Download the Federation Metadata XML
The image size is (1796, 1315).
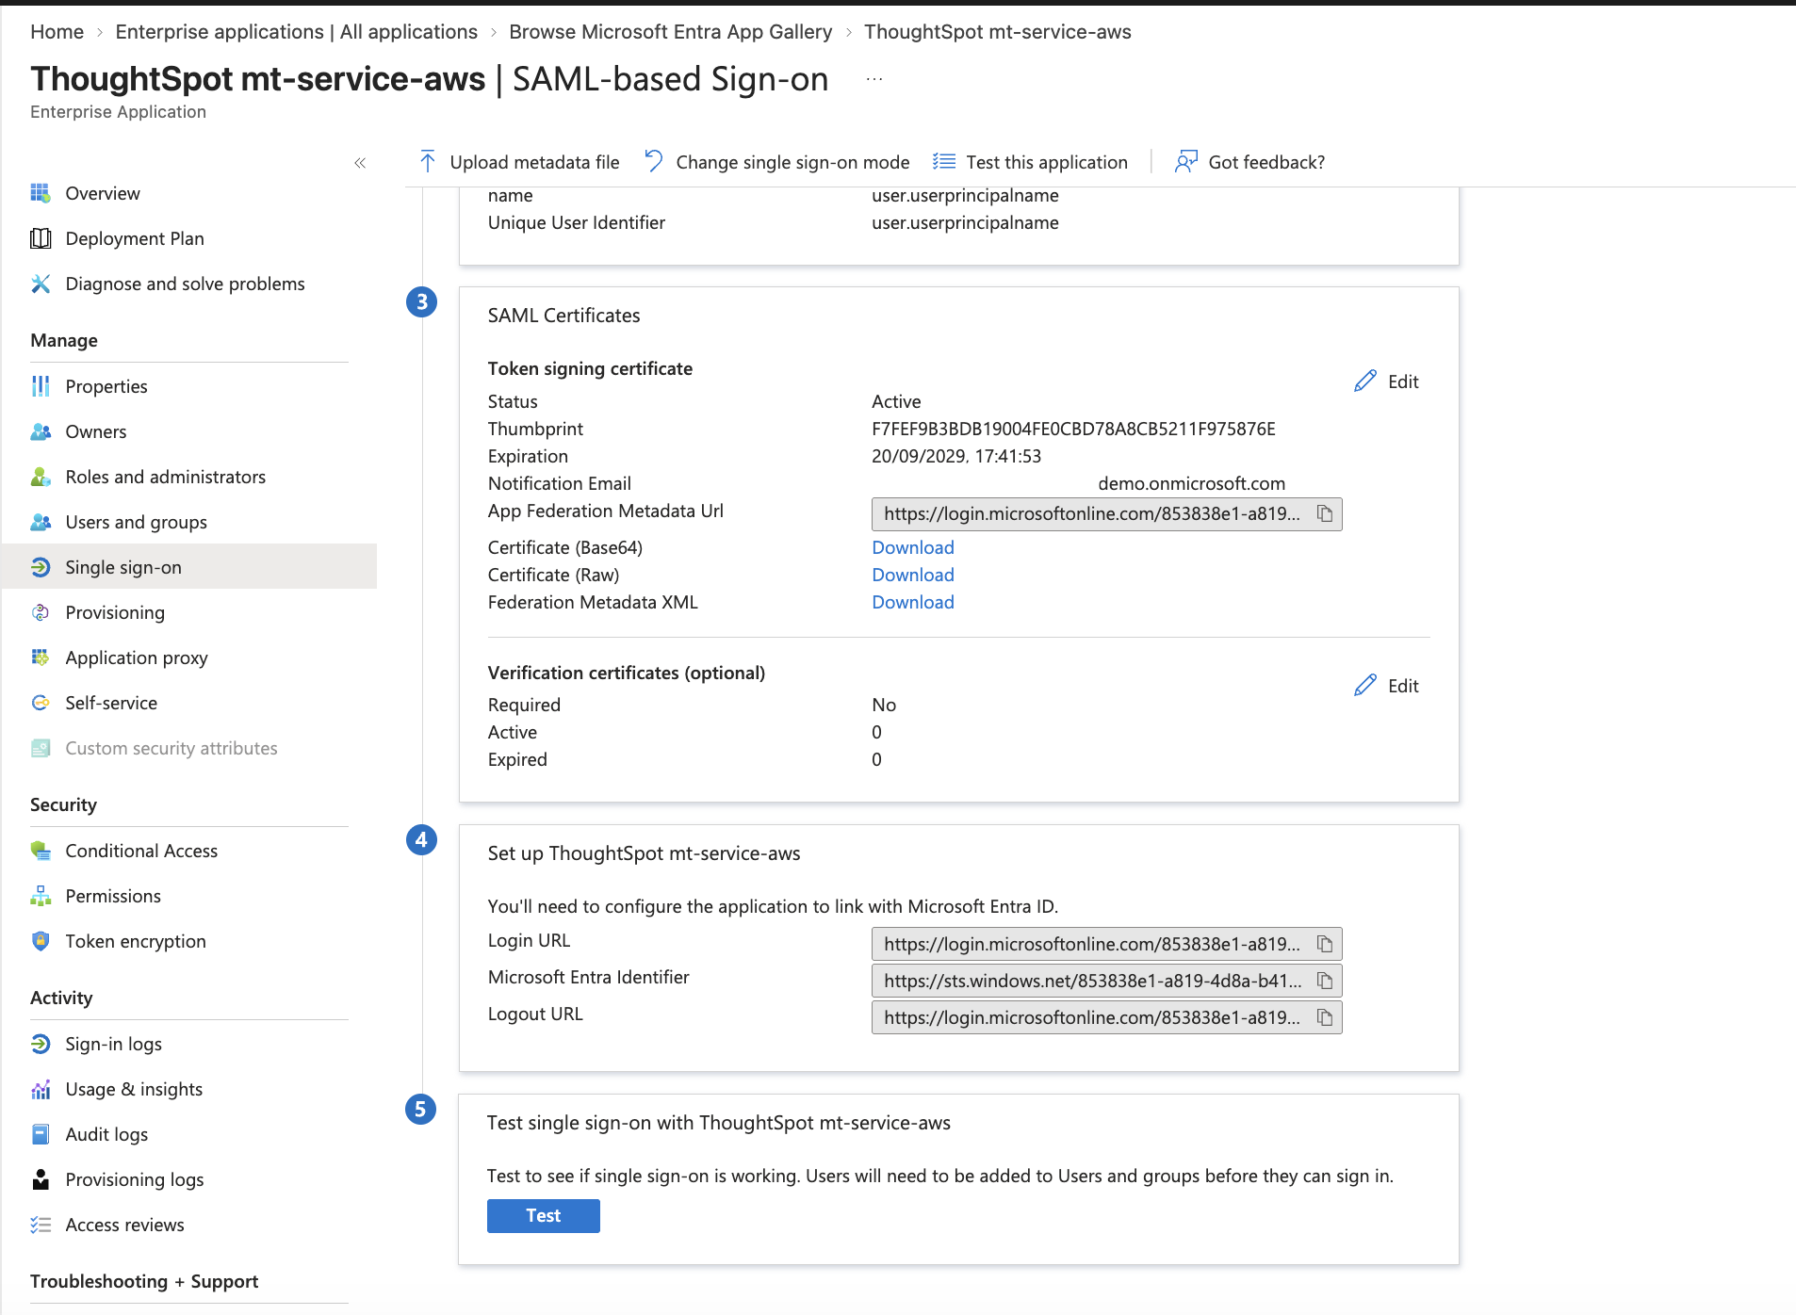(913, 602)
